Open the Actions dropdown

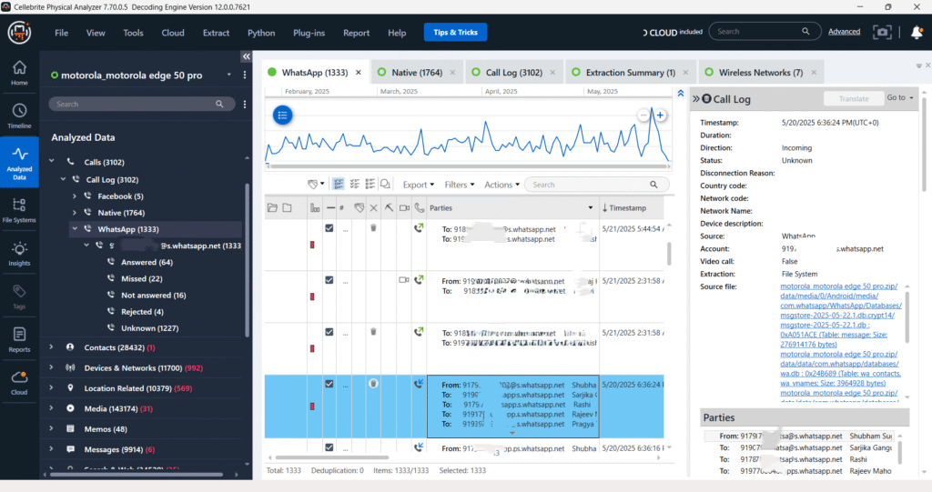click(x=501, y=185)
